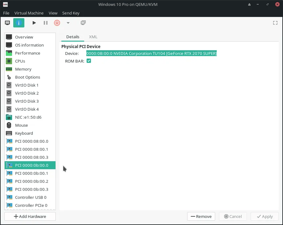283x225 pixels.
Task: Select PCI 0000:0b:00.2 device
Action: click(30, 181)
